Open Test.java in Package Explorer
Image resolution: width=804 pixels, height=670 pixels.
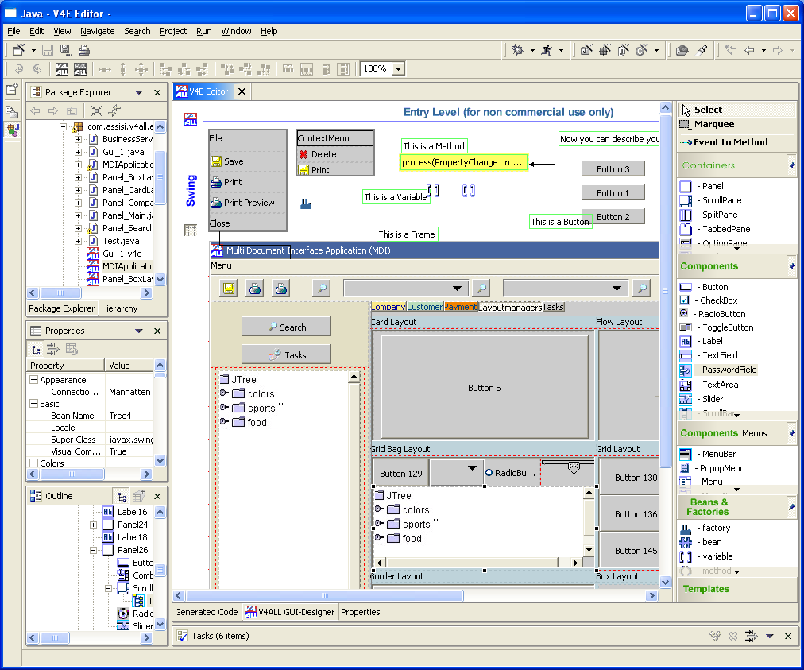click(x=120, y=241)
